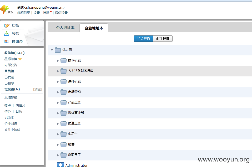252x167 pixels.
Task: Click the 产品运营 folder icon
Action: 63,102
